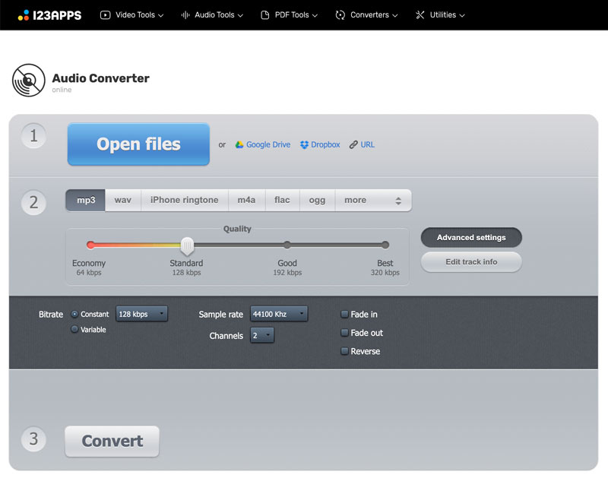Image resolution: width=608 pixels, height=481 pixels.
Task: Toggle off the Advanced settings button
Action: [x=471, y=237]
